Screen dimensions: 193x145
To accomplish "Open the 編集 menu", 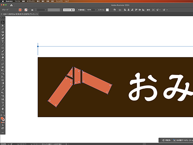I will click(x=24, y=1).
